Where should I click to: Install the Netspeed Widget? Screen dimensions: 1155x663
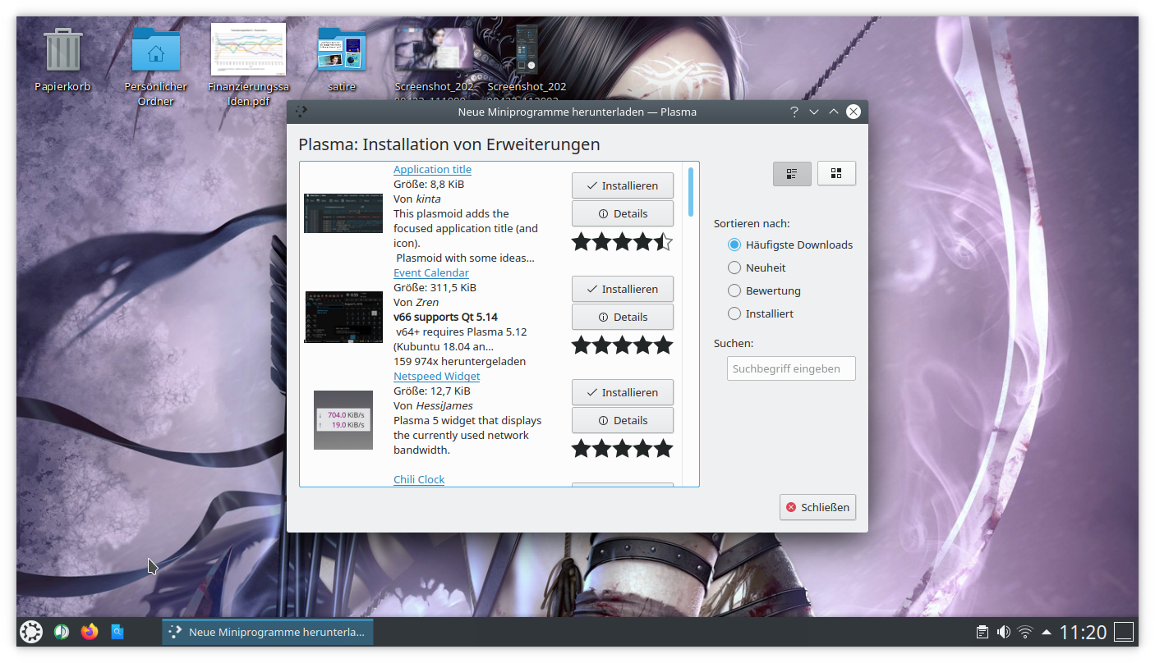click(623, 392)
